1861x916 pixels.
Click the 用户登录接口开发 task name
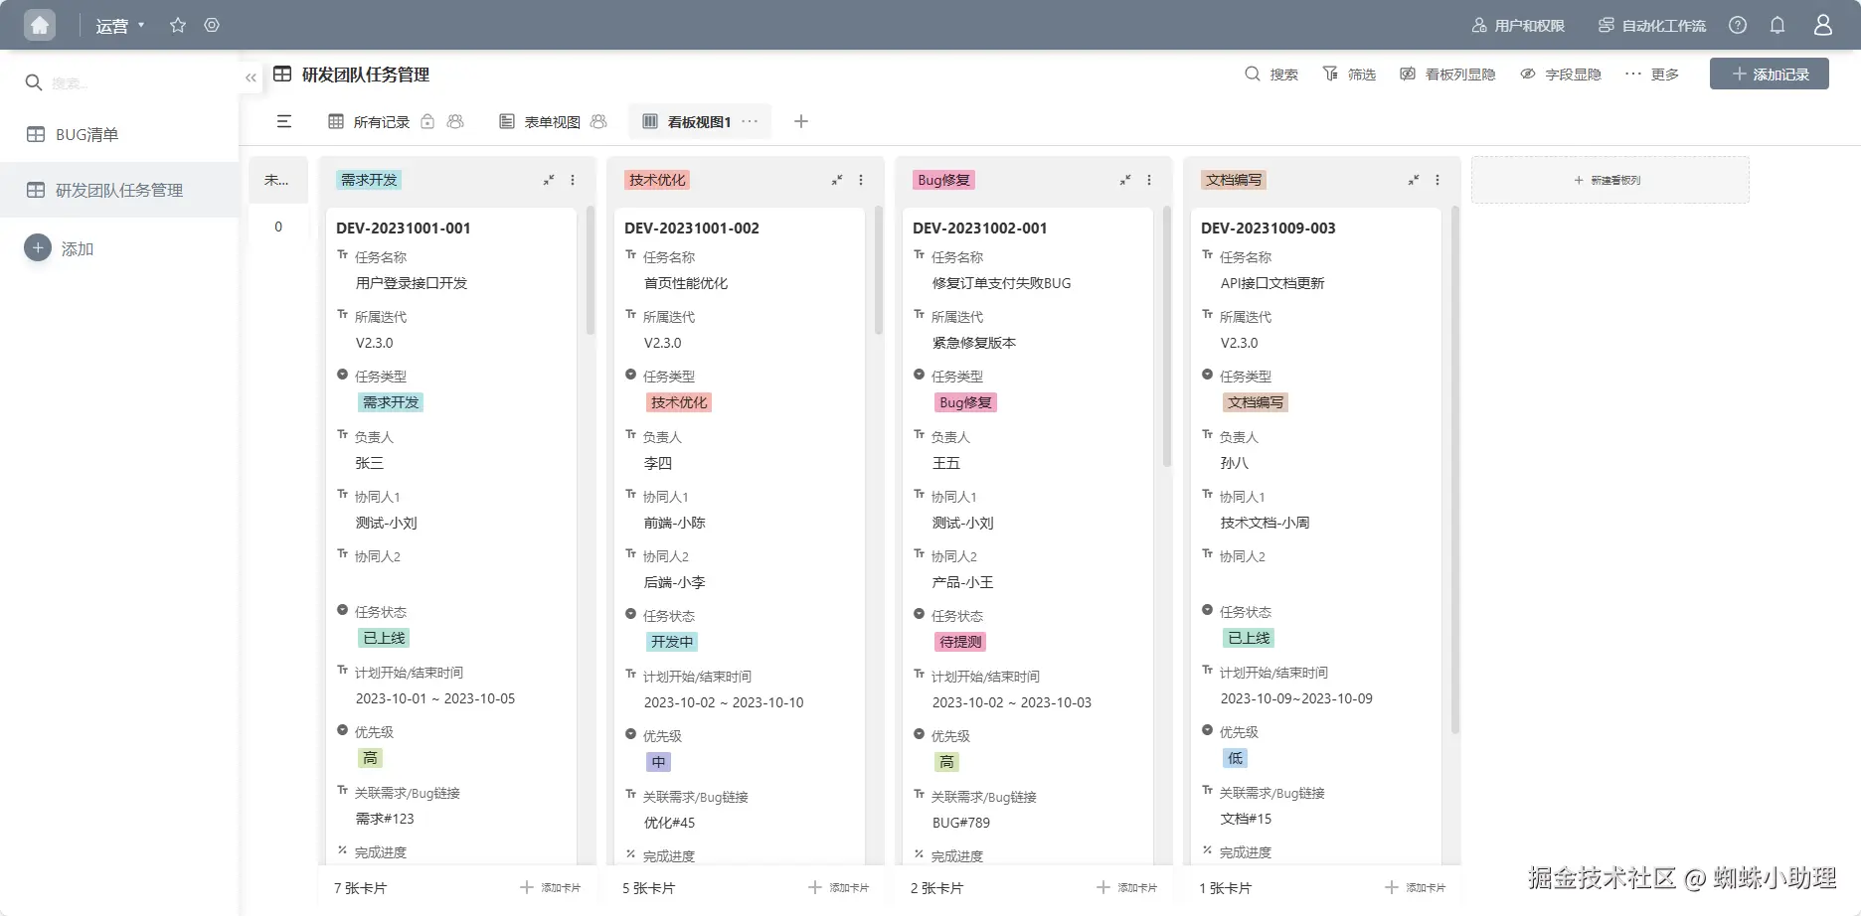[412, 283]
